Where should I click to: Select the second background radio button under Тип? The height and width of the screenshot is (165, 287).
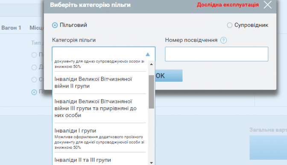(x=34, y=67)
